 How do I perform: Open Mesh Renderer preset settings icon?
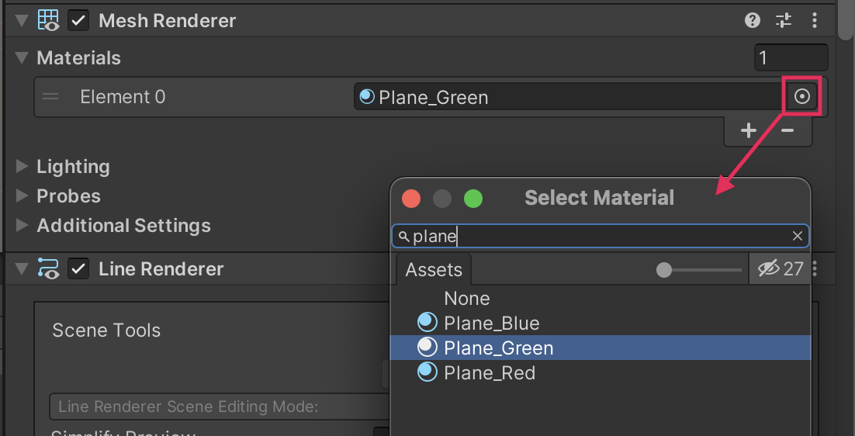tap(784, 21)
